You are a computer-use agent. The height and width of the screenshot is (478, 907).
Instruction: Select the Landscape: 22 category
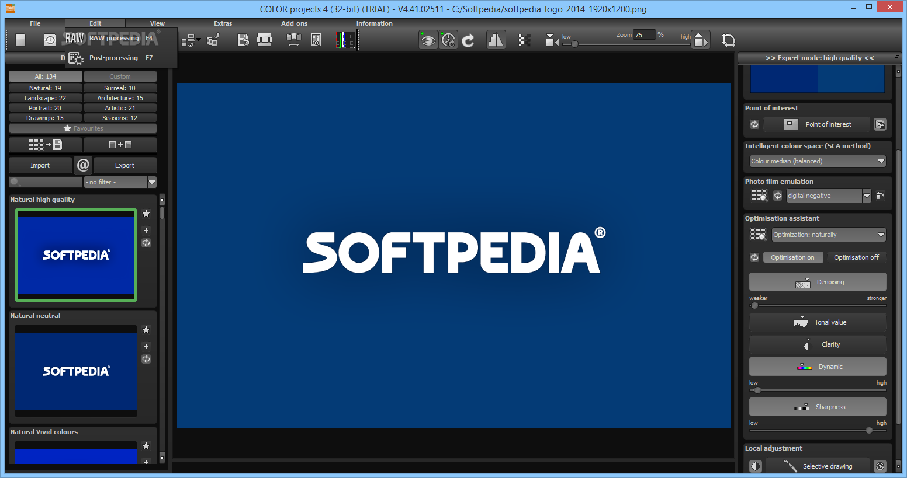(46, 98)
